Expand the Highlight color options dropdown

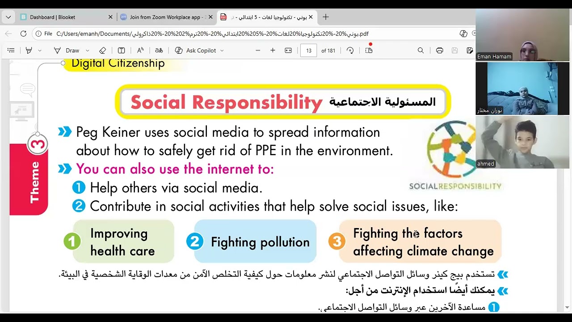(x=40, y=51)
